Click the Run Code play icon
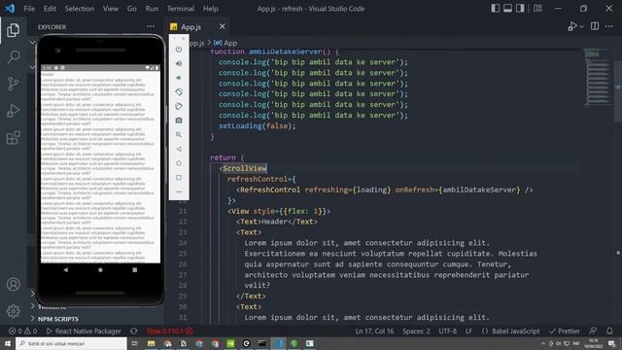Viewport: 622px width, 350px height. tap(572, 26)
